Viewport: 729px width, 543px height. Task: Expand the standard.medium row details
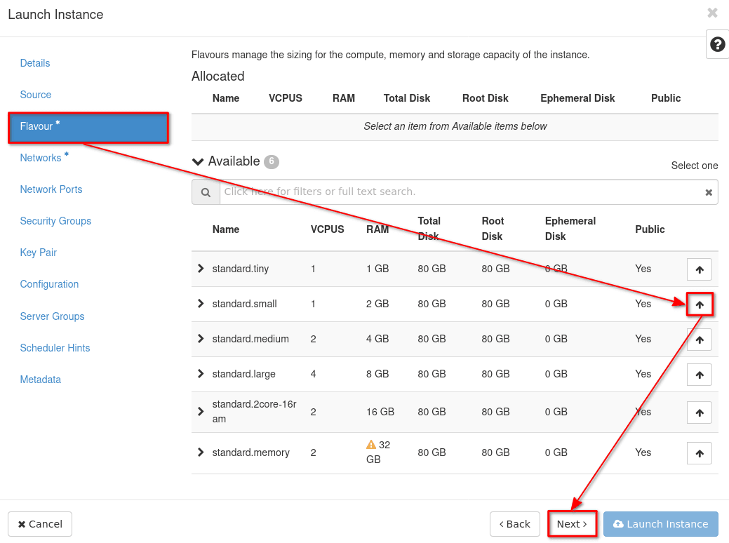(x=201, y=339)
